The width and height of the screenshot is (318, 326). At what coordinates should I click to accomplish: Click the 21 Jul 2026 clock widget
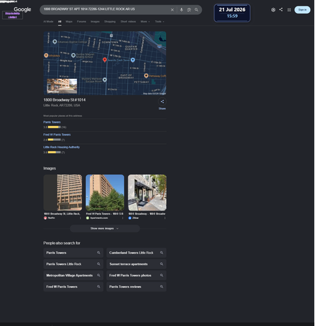coord(232,13)
